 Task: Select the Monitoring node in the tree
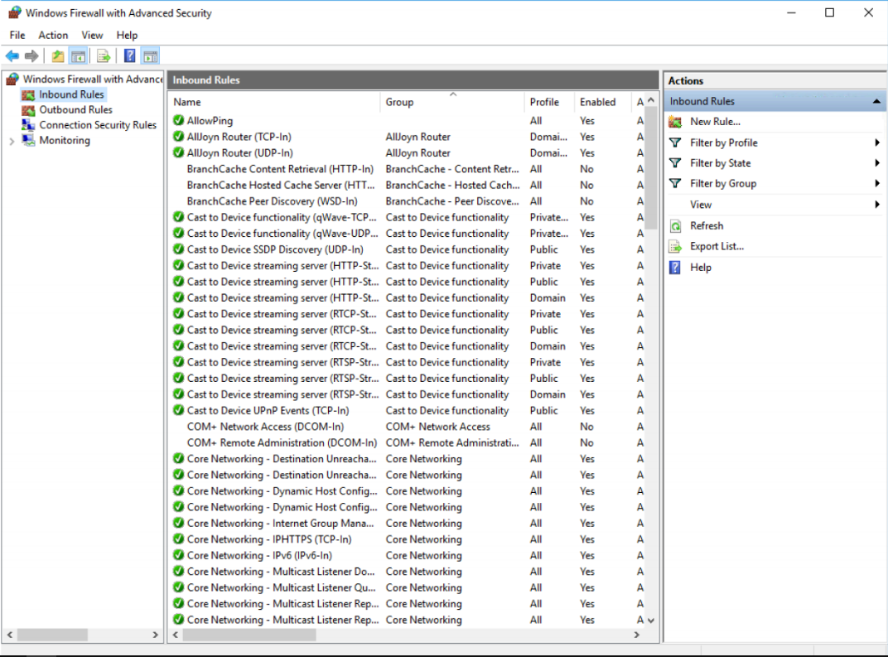click(65, 141)
